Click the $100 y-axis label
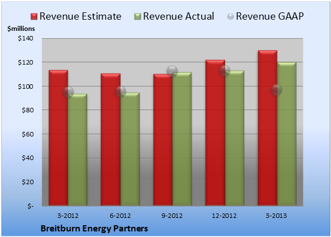 [x=25, y=86]
